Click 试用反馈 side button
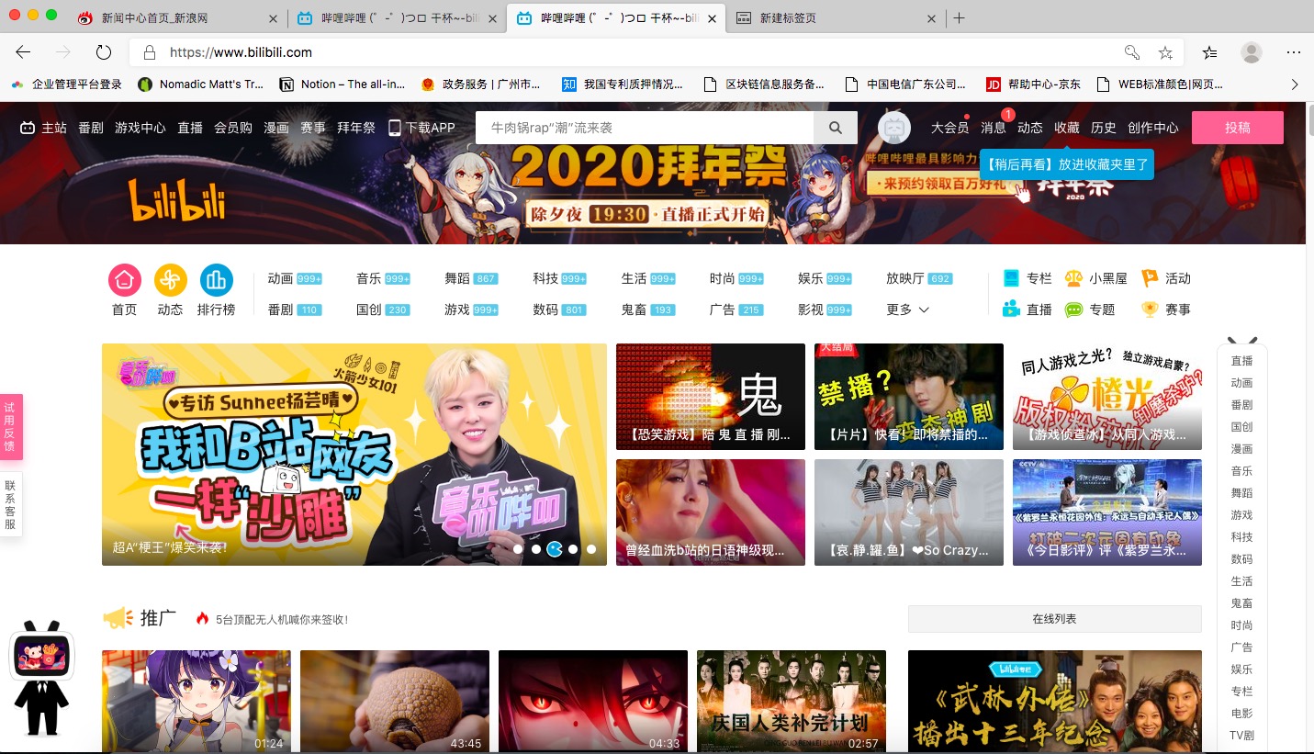This screenshot has width=1314, height=754. click(10, 427)
